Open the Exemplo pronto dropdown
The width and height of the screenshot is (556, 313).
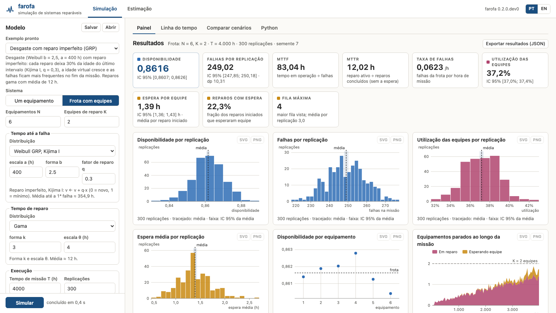click(62, 48)
